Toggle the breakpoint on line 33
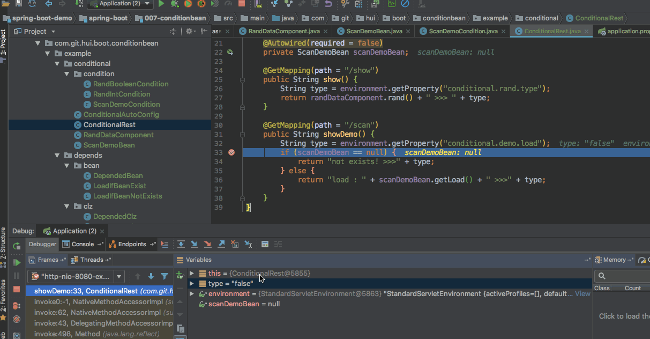This screenshot has height=339, width=650. 231,152
